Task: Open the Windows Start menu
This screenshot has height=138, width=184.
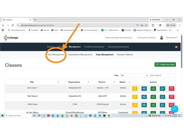Action: [2, 116]
